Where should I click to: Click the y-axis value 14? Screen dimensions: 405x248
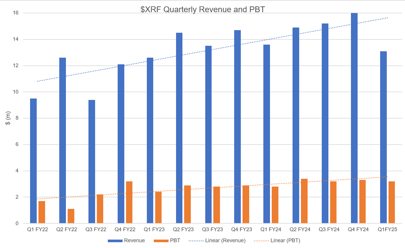pyautogui.click(x=16, y=39)
